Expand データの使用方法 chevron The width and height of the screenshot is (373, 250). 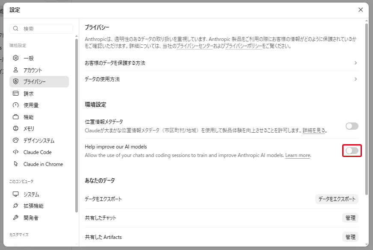pos(355,79)
